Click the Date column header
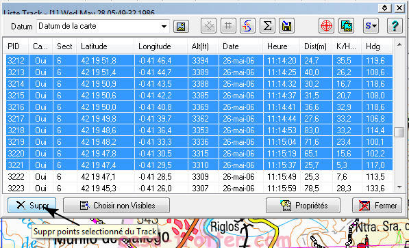 [x=241, y=46]
